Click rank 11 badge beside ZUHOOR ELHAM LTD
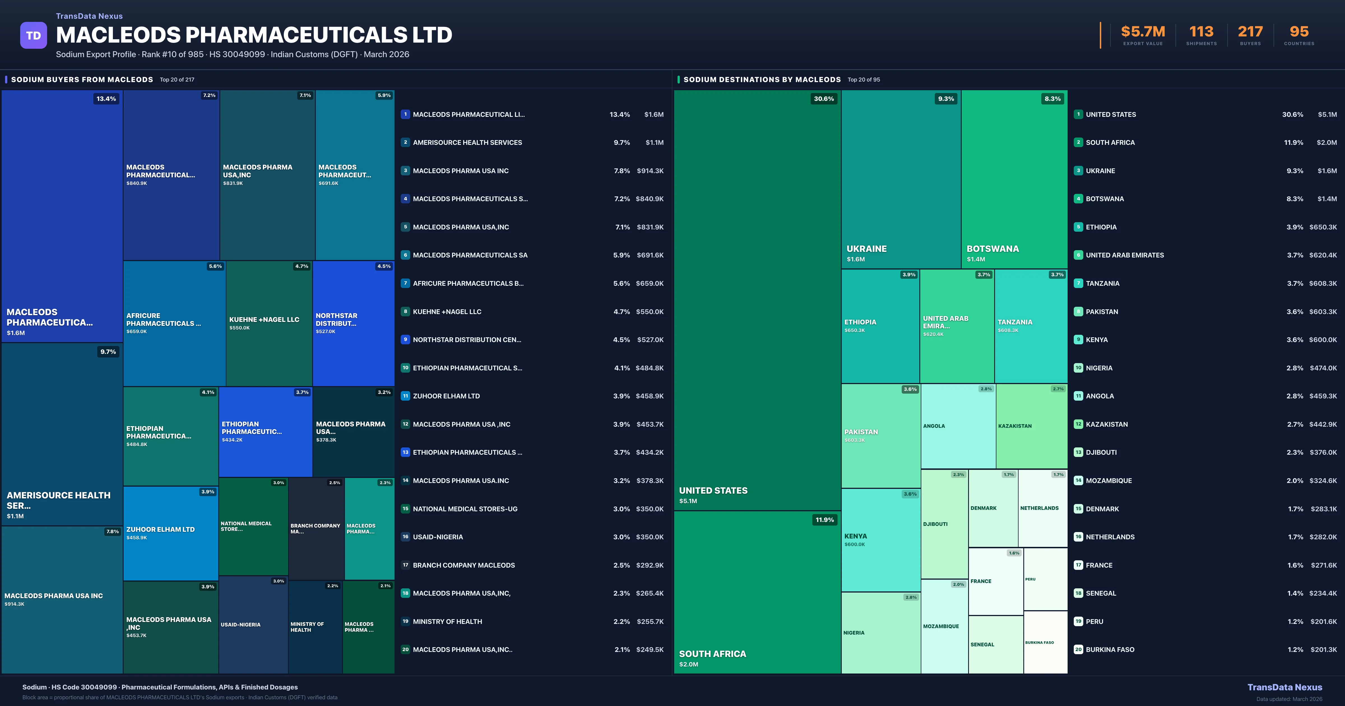Screen dimensions: 1345x706 [405, 396]
